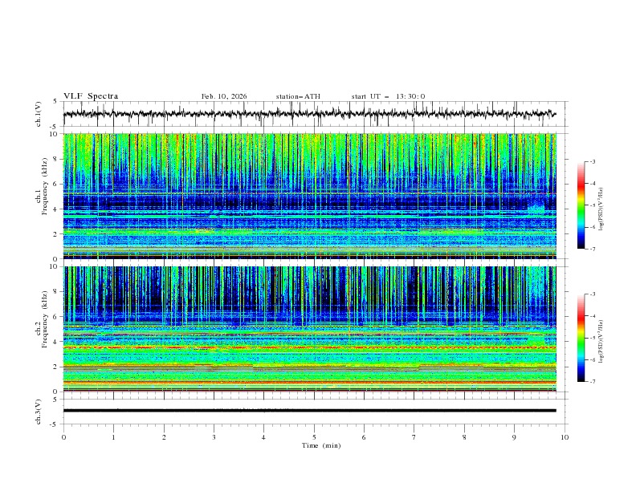Select the start UT 13:30:0 text

click(x=388, y=96)
